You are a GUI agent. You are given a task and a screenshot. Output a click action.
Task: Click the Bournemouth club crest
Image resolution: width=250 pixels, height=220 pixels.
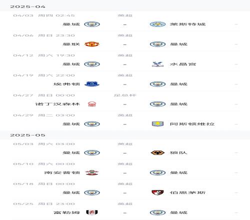pos(157,192)
